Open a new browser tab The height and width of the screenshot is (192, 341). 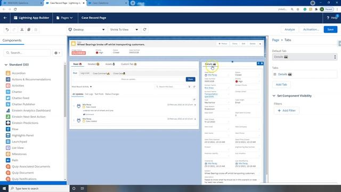[133, 3]
